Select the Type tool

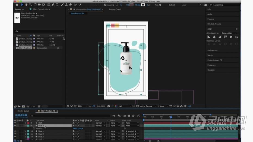click(57, 5)
